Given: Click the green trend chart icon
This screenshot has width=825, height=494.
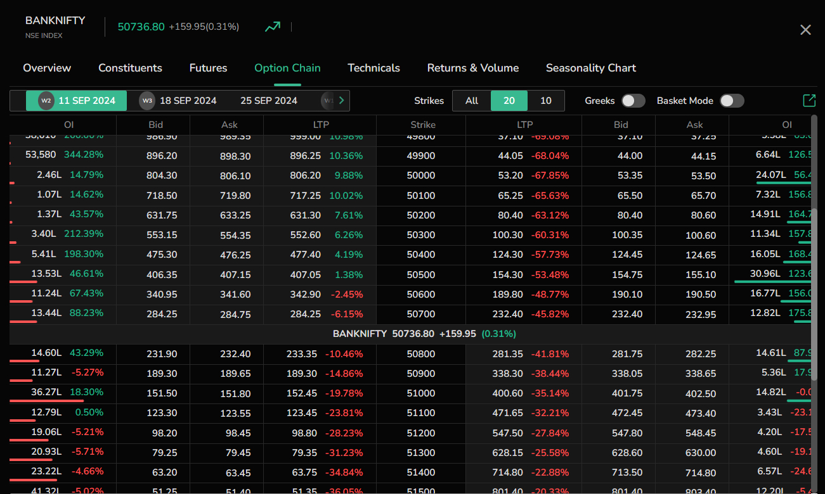Looking at the screenshot, I should tap(273, 27).
